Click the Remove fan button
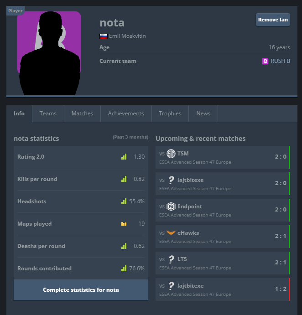Image resolution: width=302 pixels, height=315 pixels. (273, 20)
